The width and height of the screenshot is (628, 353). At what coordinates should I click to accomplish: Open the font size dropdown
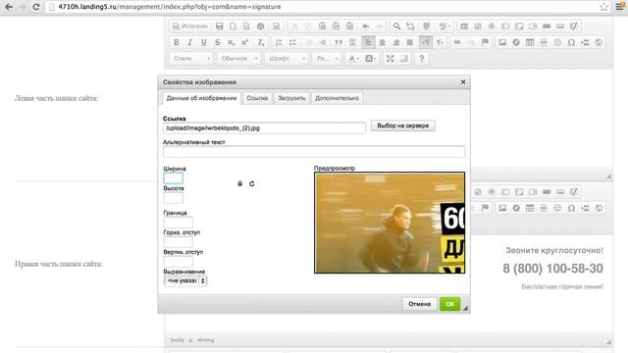coord(327,59)
